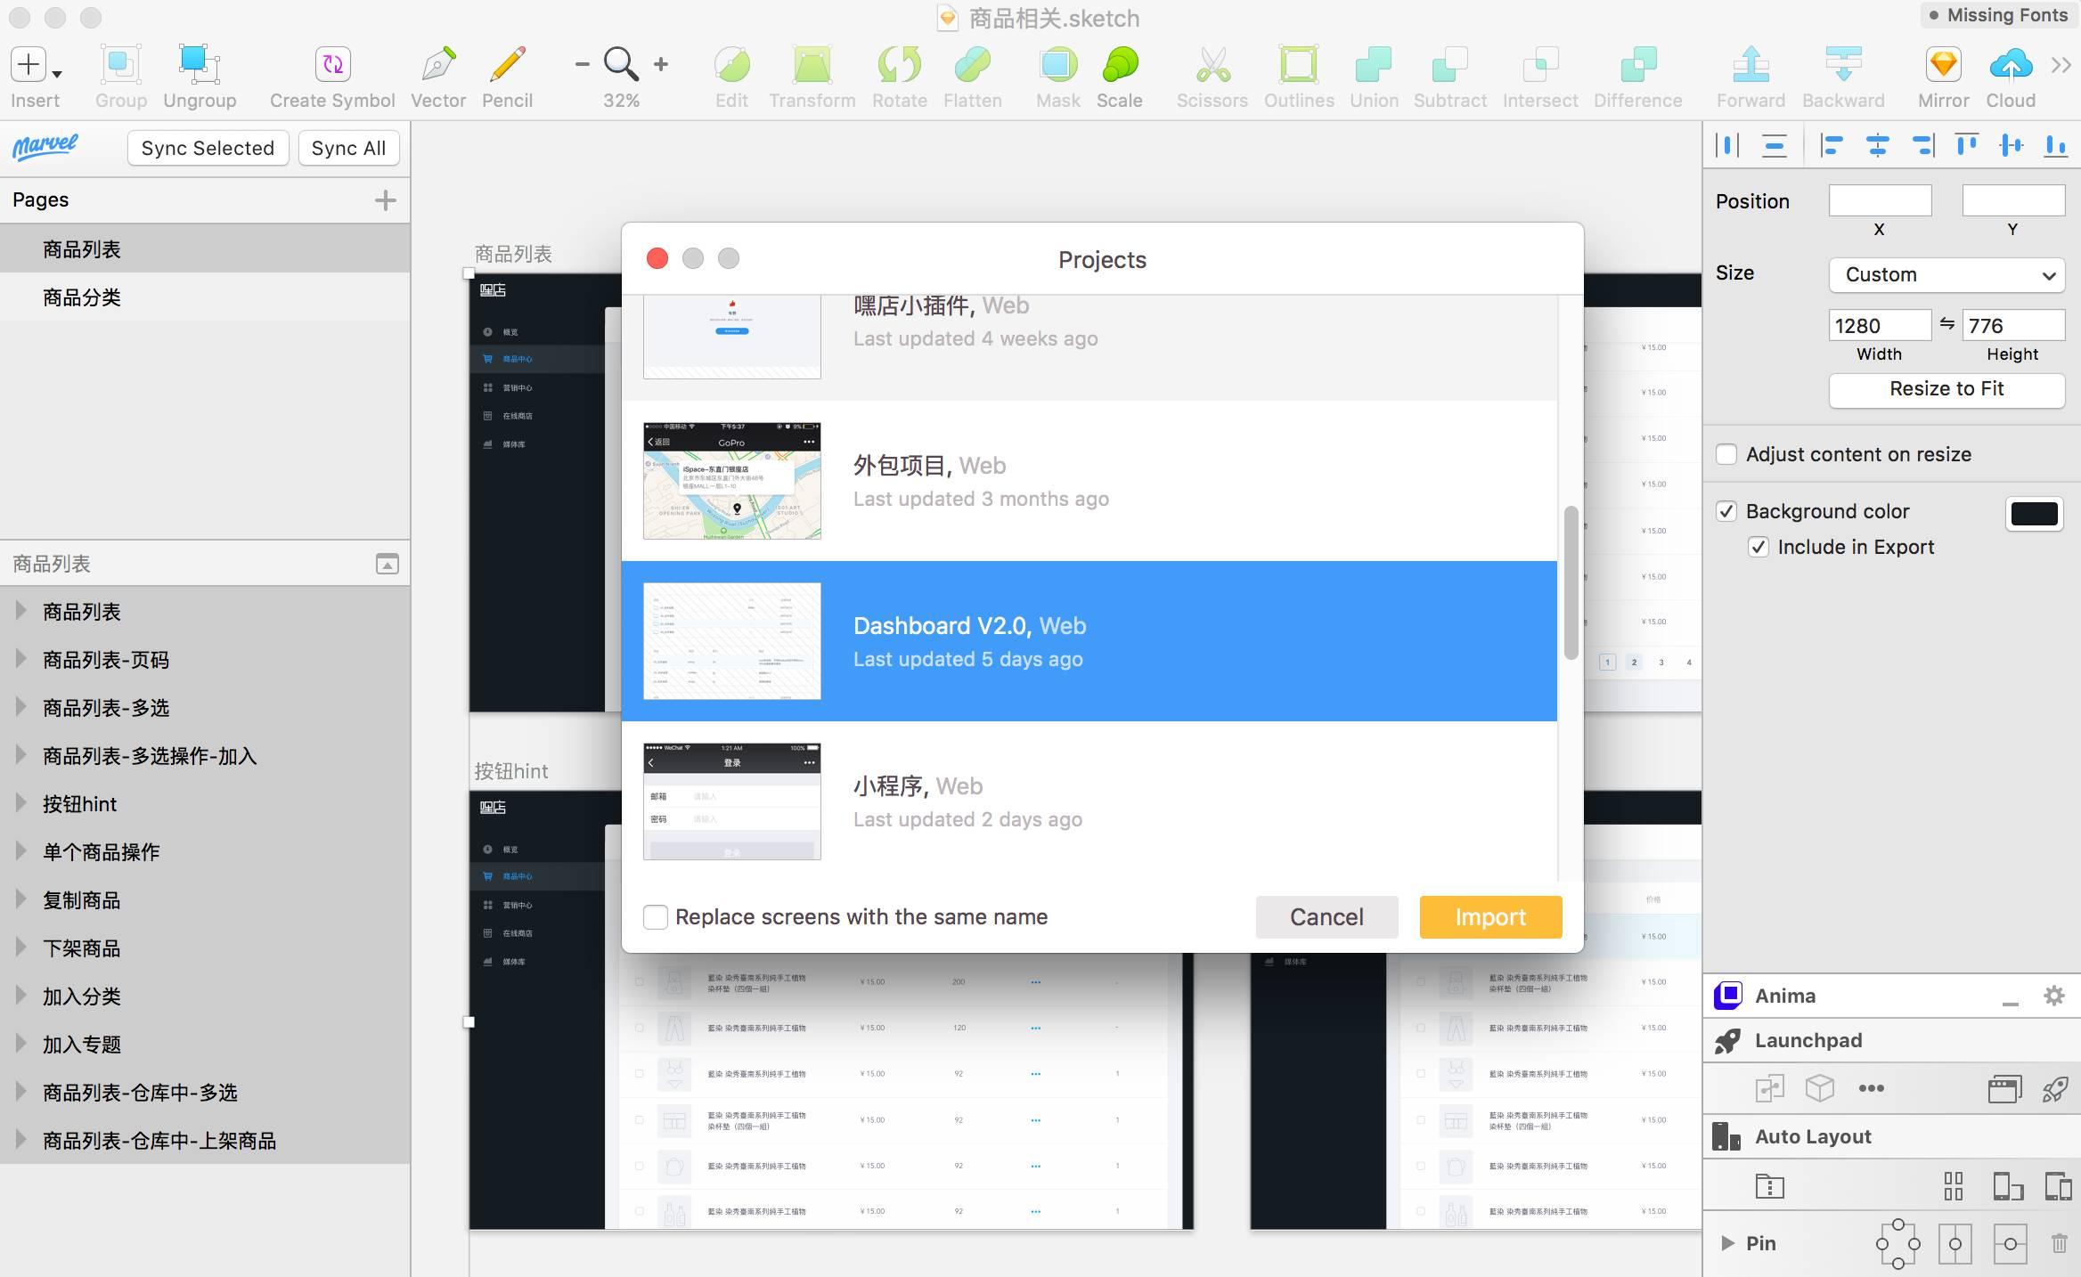This screenshot has height=1277, width=2081.
Task: Open Anima settings gear
Action: [2053, 996]
